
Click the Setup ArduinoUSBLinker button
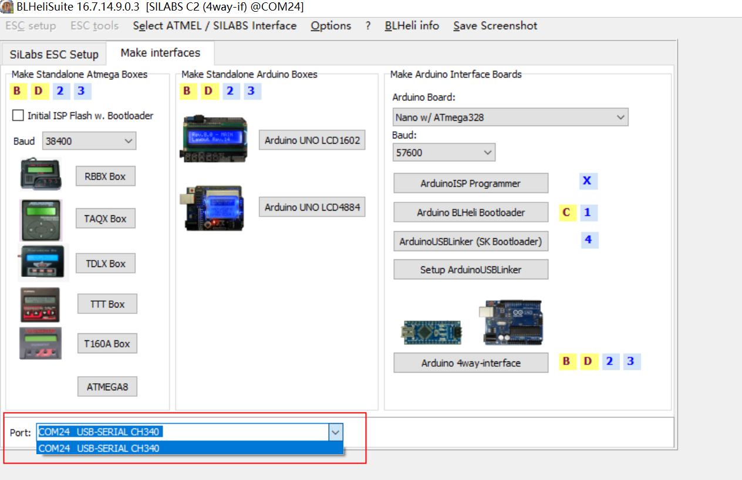click(471, 269)
